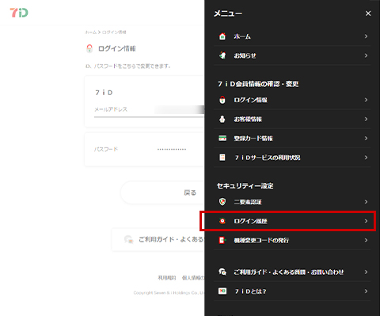Click the clock icon beside ログイン履歴

point(222,221)
